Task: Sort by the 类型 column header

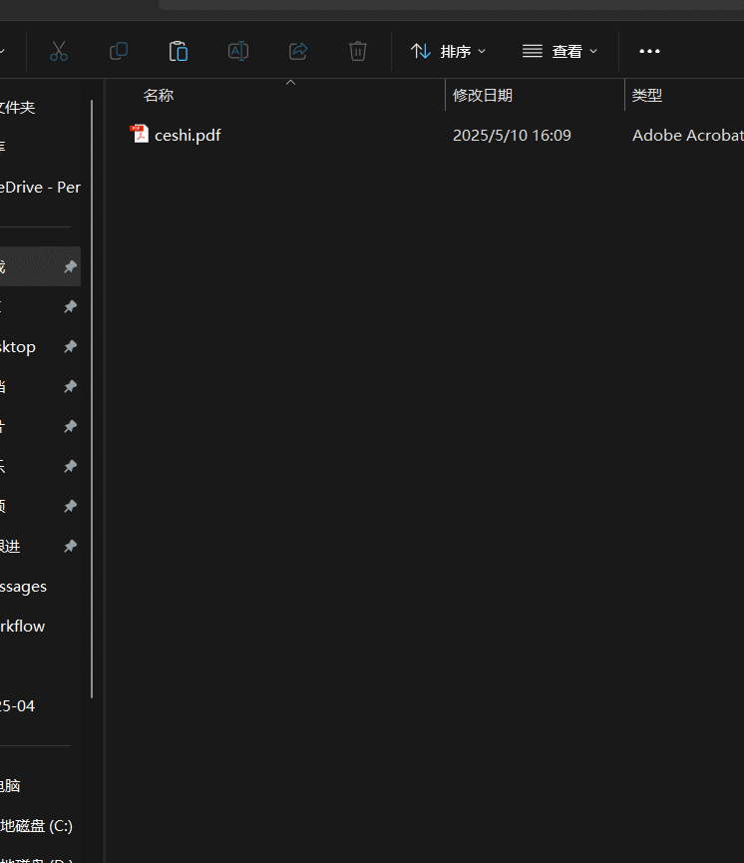Action: pos(647,96)
